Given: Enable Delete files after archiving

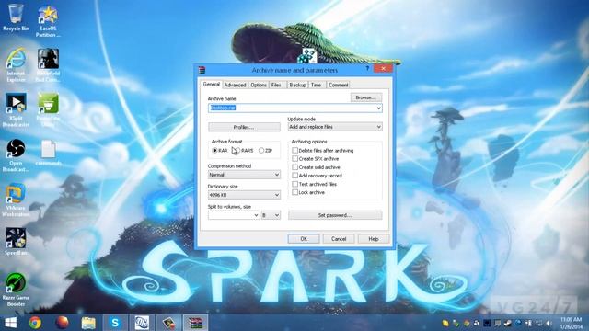Looking at the screenshot, I should coord(295,151).
